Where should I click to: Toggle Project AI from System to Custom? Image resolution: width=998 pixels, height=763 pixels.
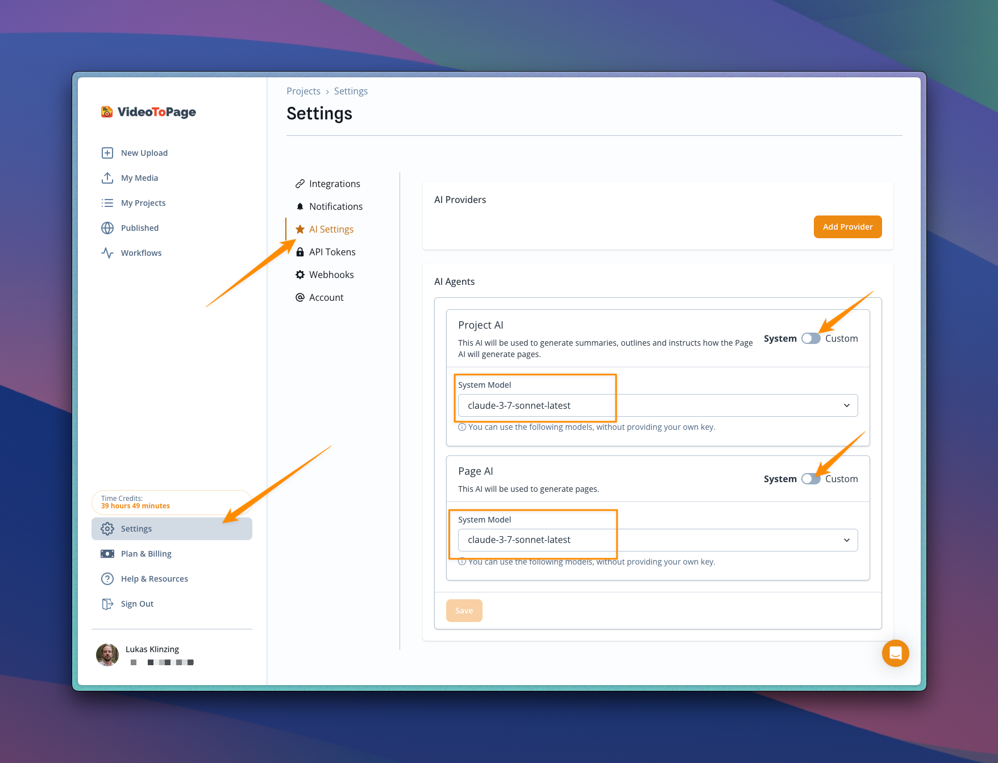point(811,338)
